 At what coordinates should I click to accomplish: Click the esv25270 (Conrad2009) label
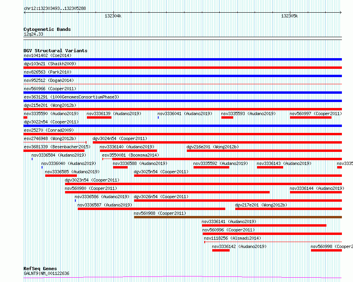pyautogui.click(x=49, y=130)
